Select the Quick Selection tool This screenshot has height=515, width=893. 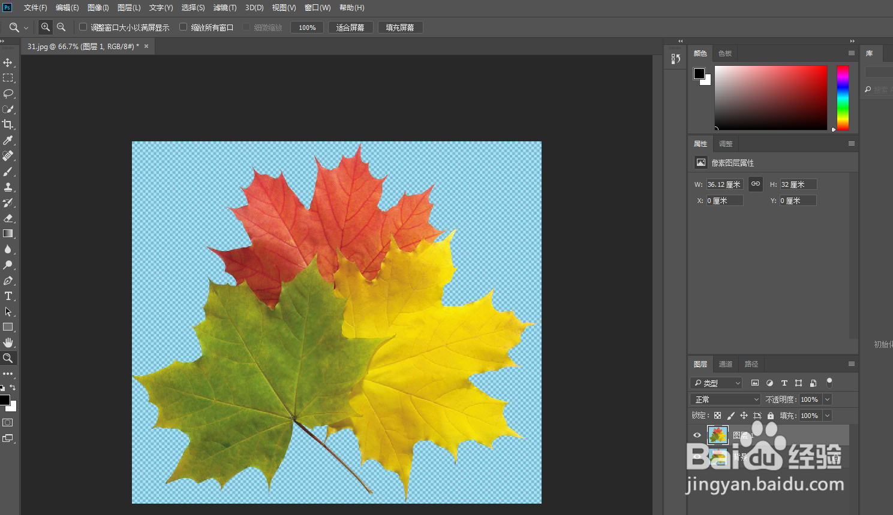click(x=8, y=109)
